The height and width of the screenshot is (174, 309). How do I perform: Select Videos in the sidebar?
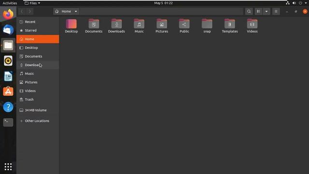pos(38,91)
